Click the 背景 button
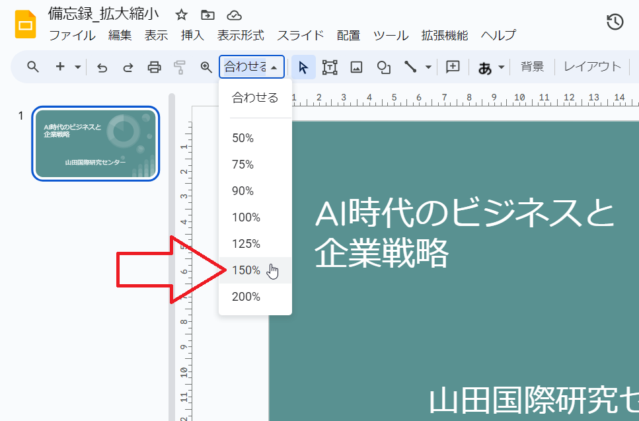 pos(532,67)
